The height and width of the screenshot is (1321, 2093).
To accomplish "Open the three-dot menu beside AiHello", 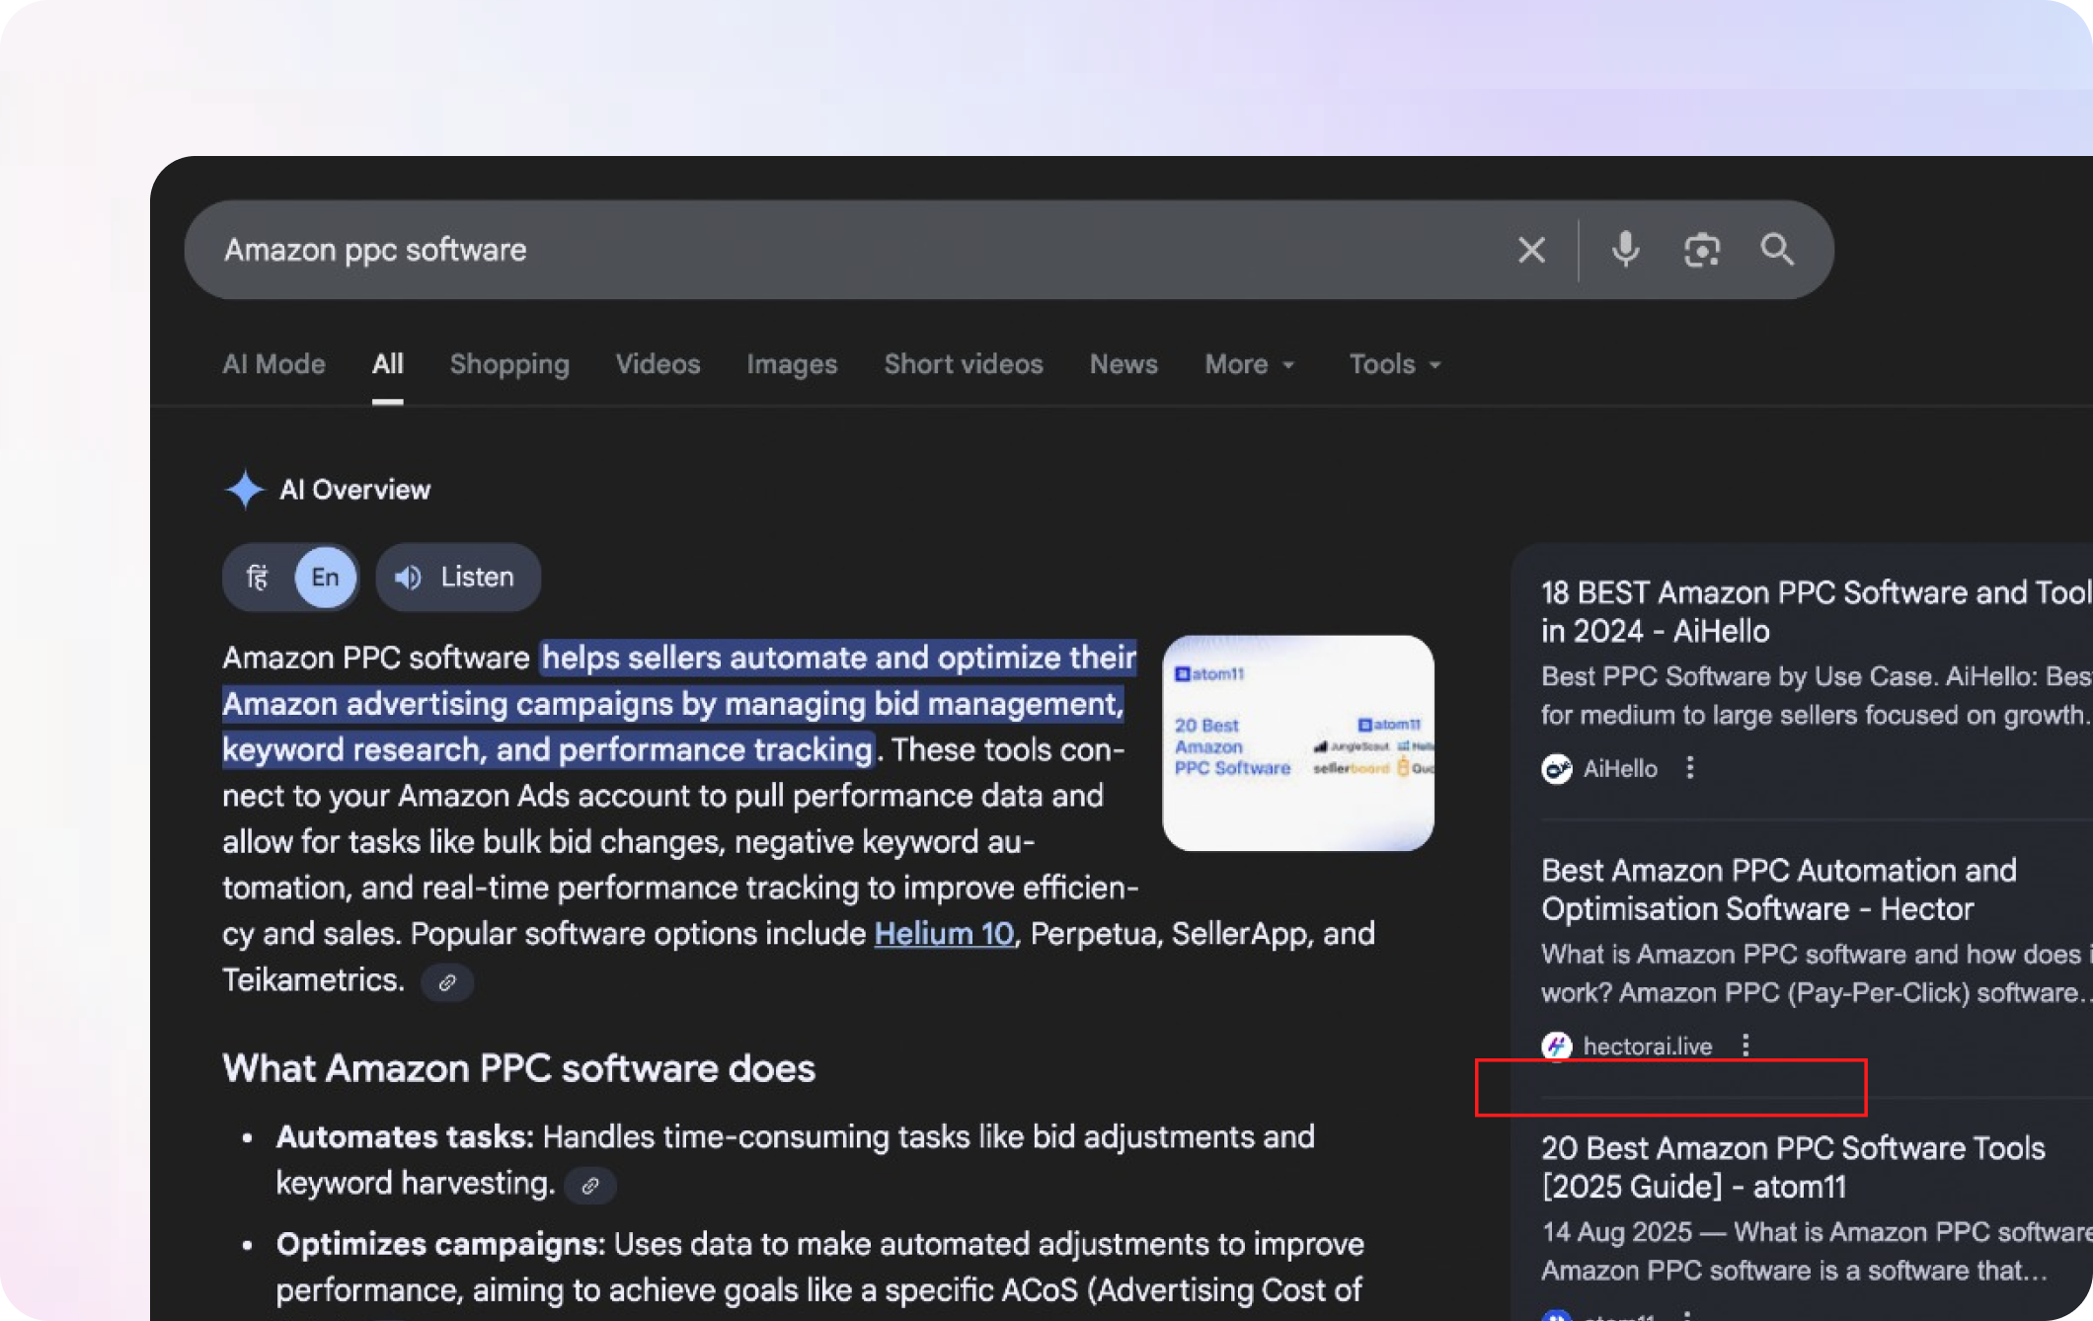I will pyautogui.click(x=1690, y=768).
